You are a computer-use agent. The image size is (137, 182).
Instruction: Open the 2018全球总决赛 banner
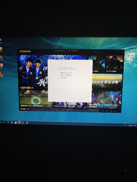tap(107, 82)
